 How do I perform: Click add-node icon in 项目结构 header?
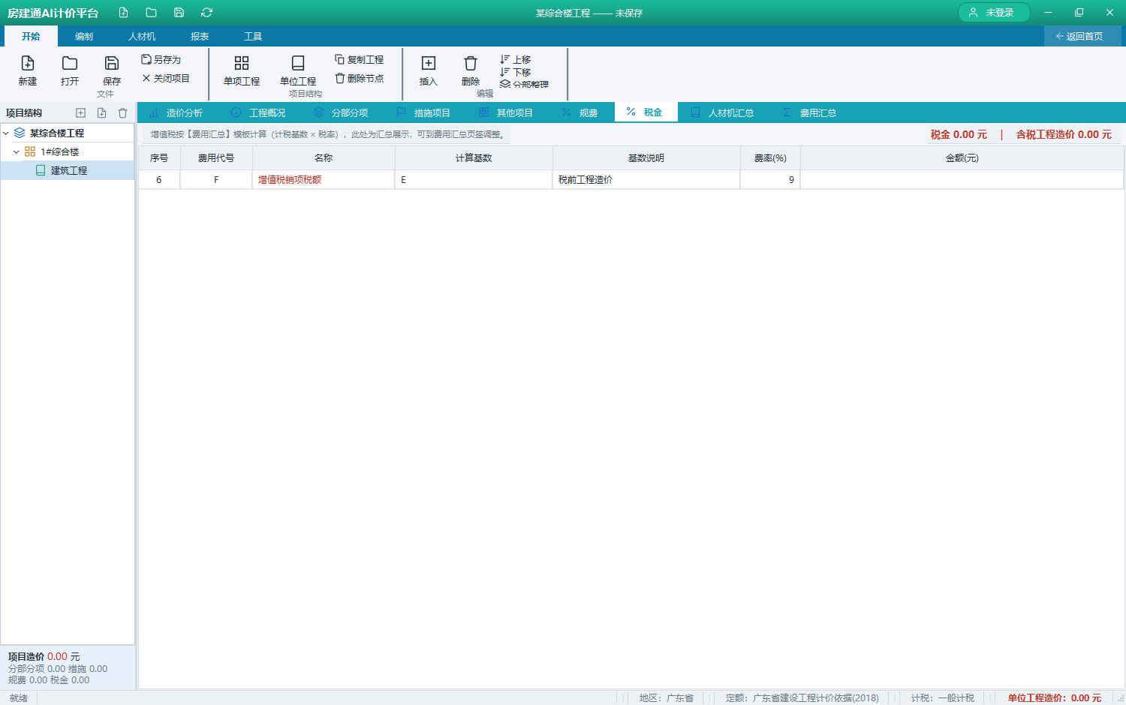pos(80,112)
